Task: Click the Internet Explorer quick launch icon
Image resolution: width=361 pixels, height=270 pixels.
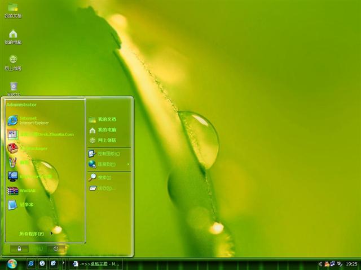Action: tap(31, 263)
